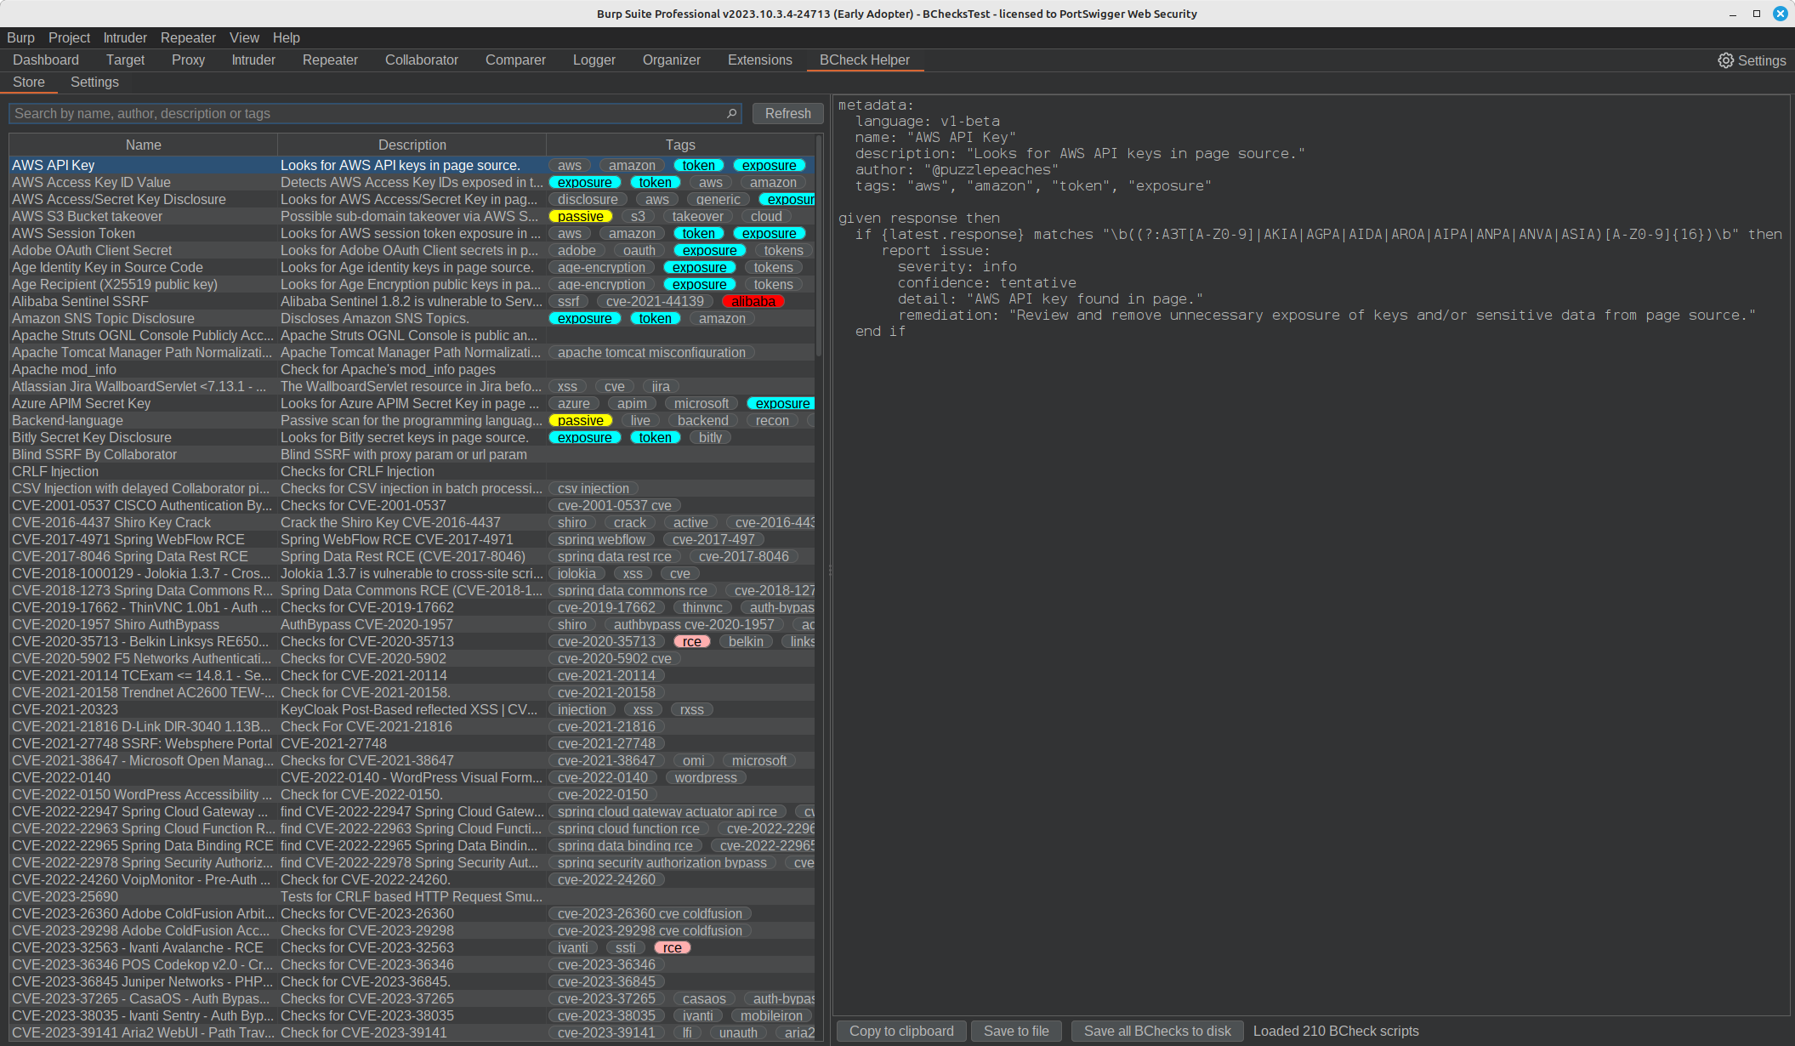Switch to the Target tab

(x=125, y=60)
